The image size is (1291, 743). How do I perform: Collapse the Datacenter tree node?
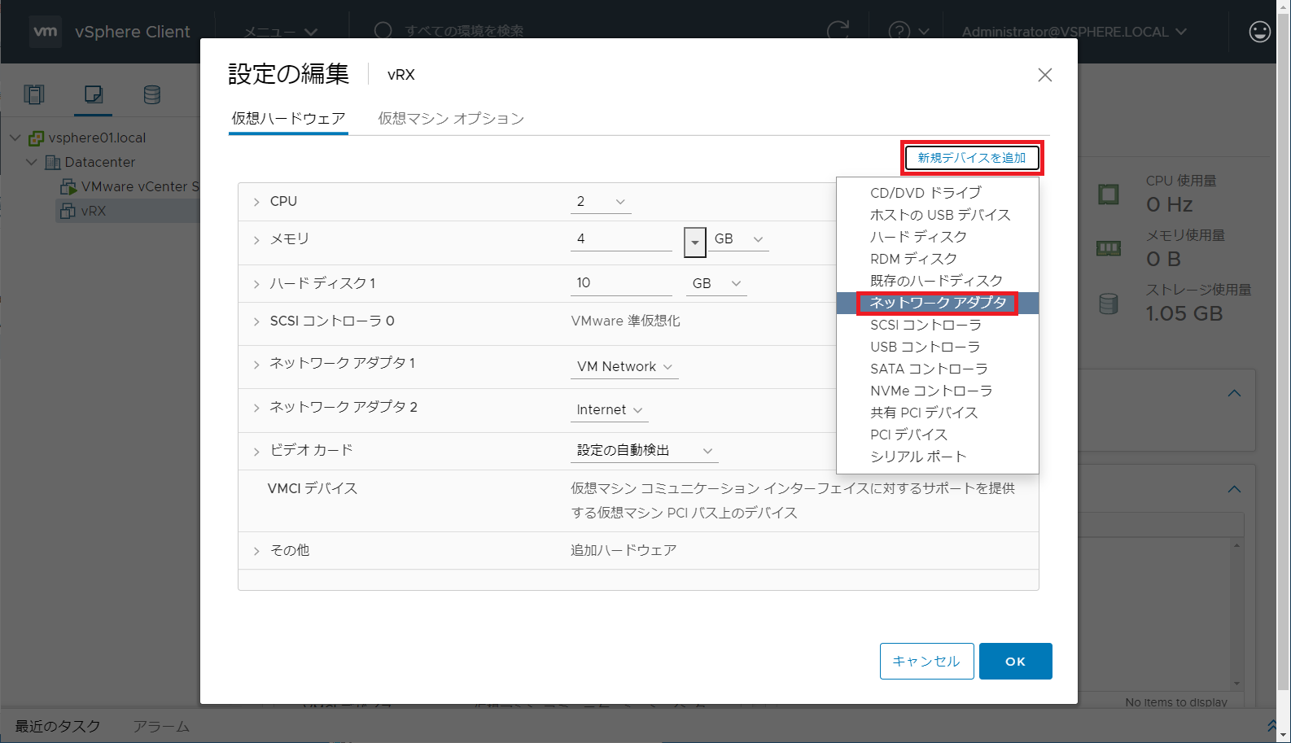click(32, 162)
